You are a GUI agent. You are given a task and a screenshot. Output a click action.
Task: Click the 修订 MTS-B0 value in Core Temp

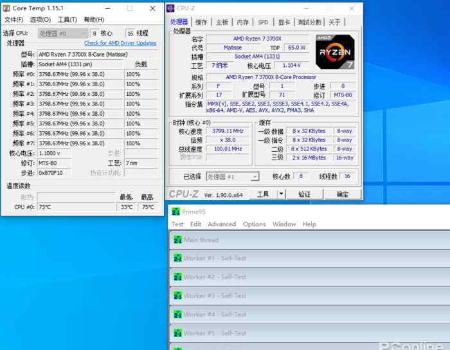(54, 163)
